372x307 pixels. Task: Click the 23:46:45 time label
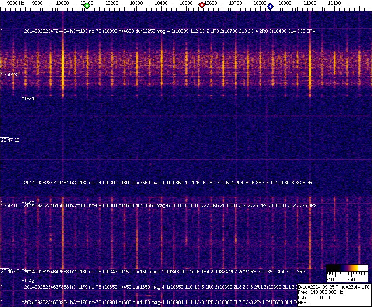[x=10, y=271]
